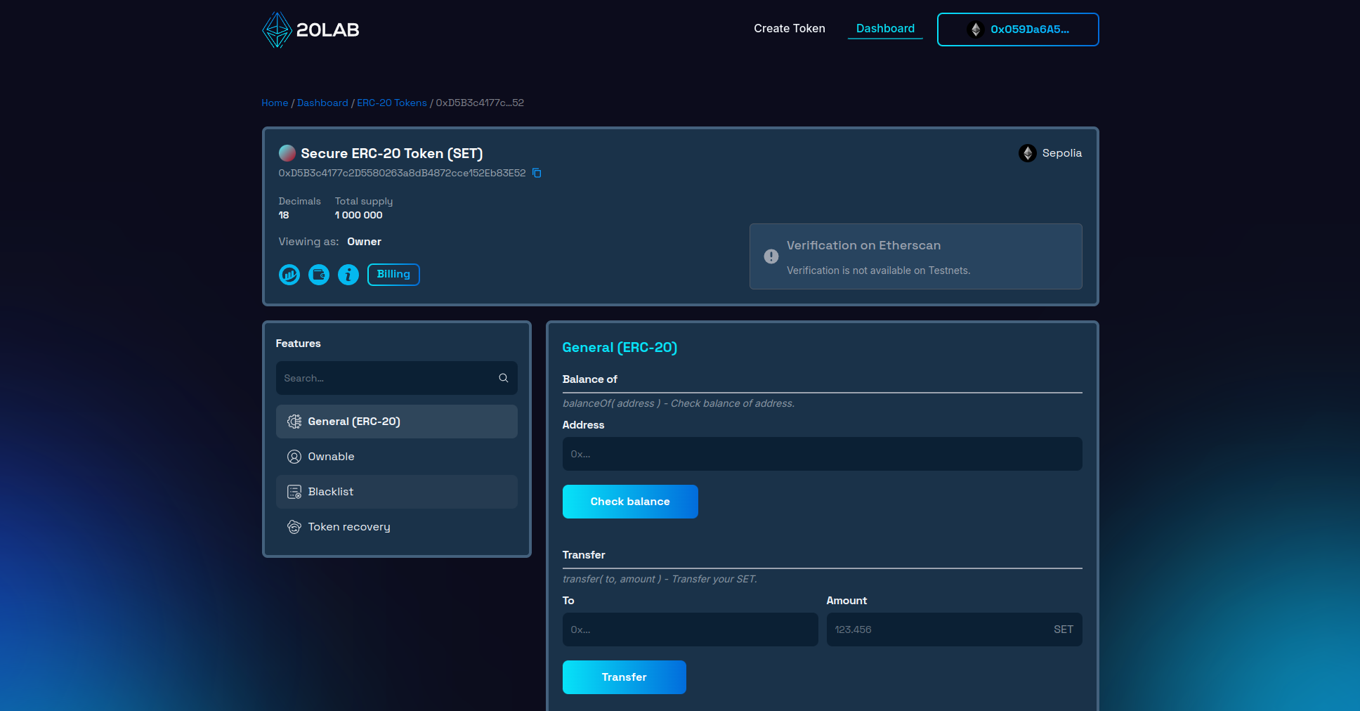The width and height of the screenshot is (1360, 711).
Task: Click the Transfer button
Action: [x=625, y=677]
